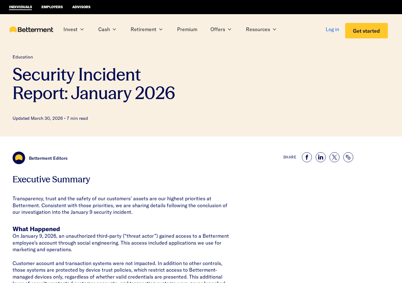Expand the Invest dropdown menu
This screenshot has width=402, height=283.
tap(74, 29)
